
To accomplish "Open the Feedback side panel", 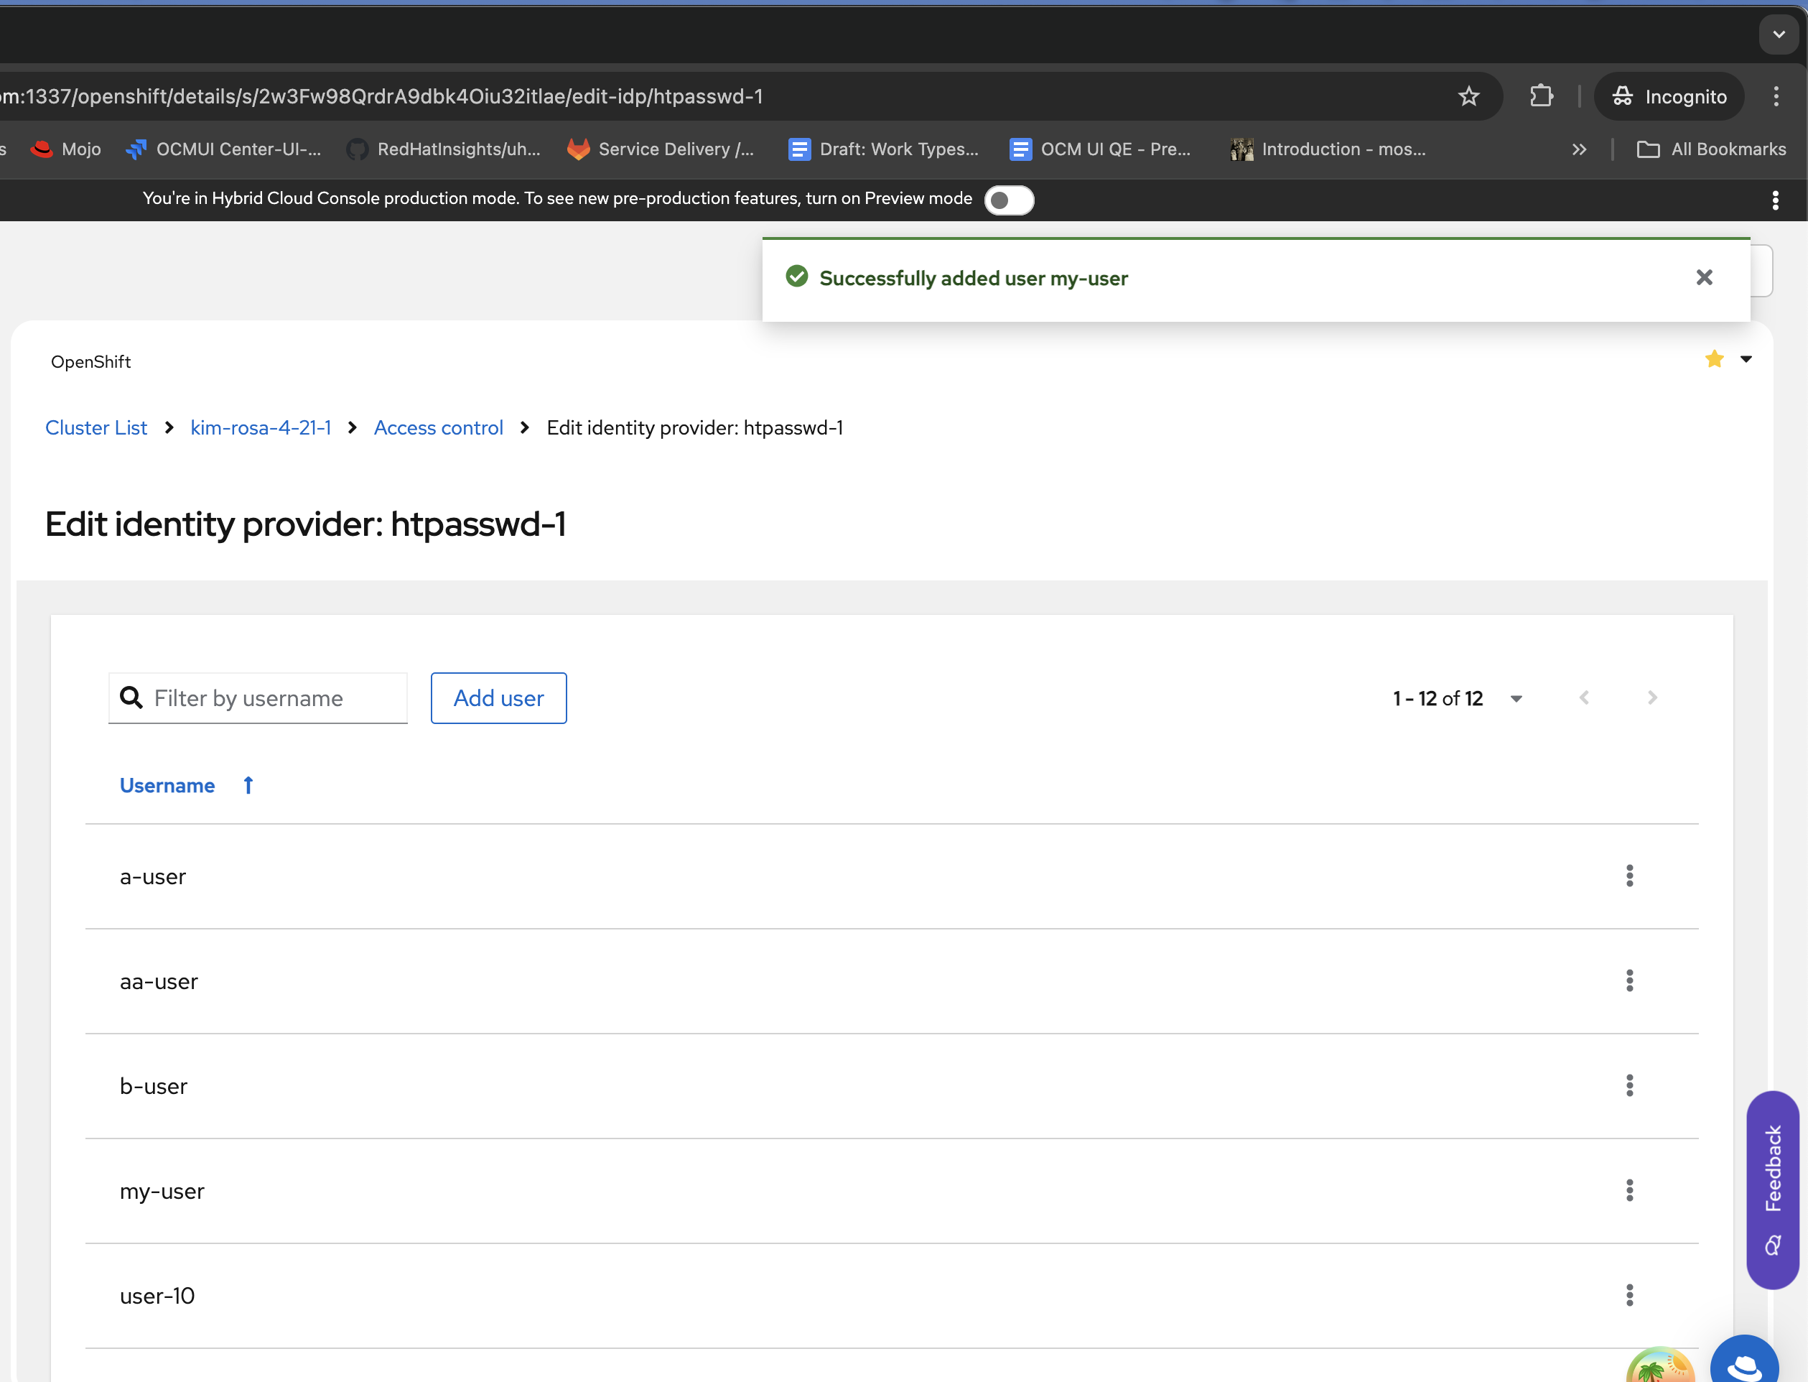I will [1773, 1189].
